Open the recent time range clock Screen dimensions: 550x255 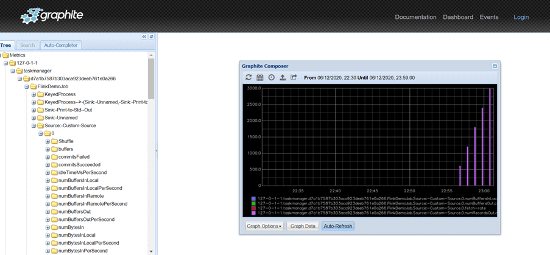tap(272, 77)
